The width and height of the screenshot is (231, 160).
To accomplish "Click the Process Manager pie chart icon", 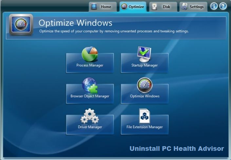I will 90,54.
